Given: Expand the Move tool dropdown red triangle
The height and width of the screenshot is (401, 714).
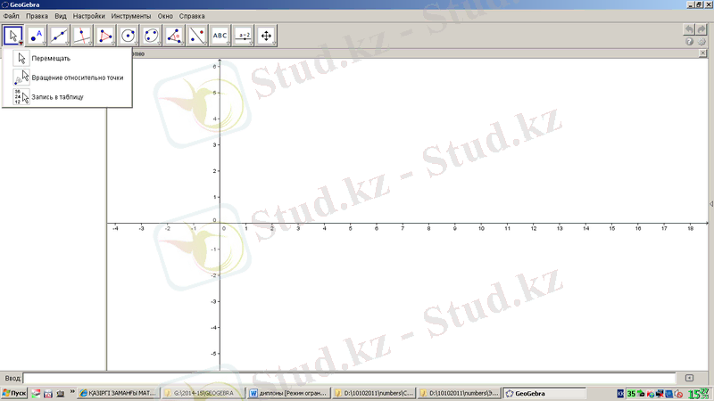Looking at the screenshot, I should pyautogui.click(x=21, y=43).
